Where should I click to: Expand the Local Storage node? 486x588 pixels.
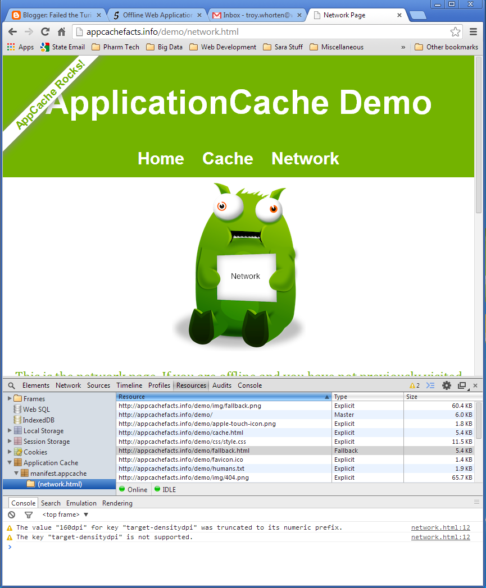10,430
